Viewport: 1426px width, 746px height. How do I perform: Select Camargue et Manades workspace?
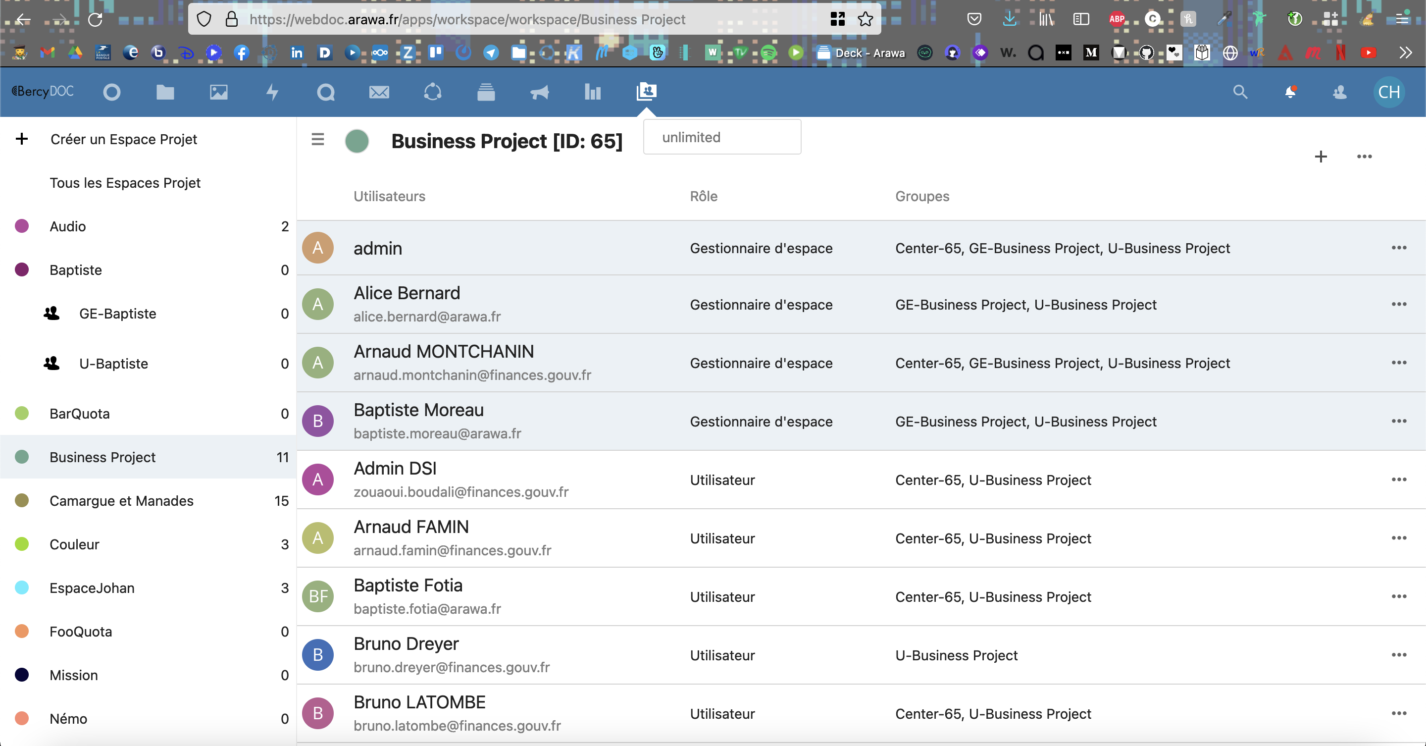point(121,501)
